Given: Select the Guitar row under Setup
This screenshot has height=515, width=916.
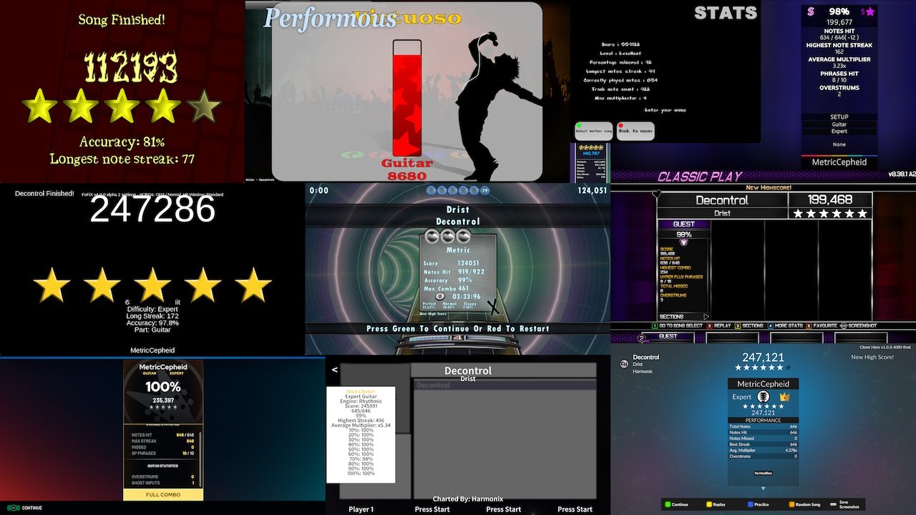Looking at the screenshot, I should pyautogui.click(x=839, y=124).
